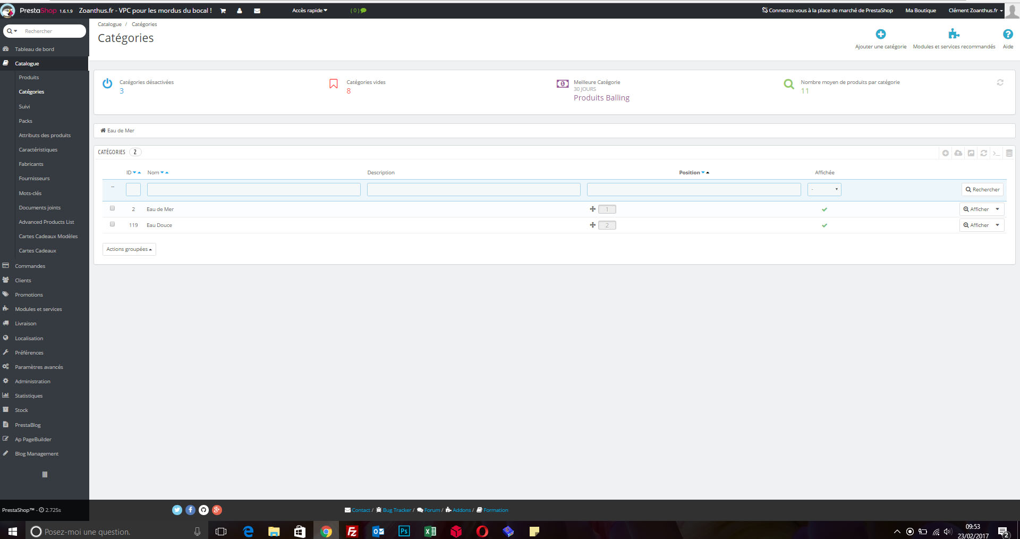1020x539 pixels.
Task: Collapse the sidebar menu toggle icon
Action: tap(45, 474)
